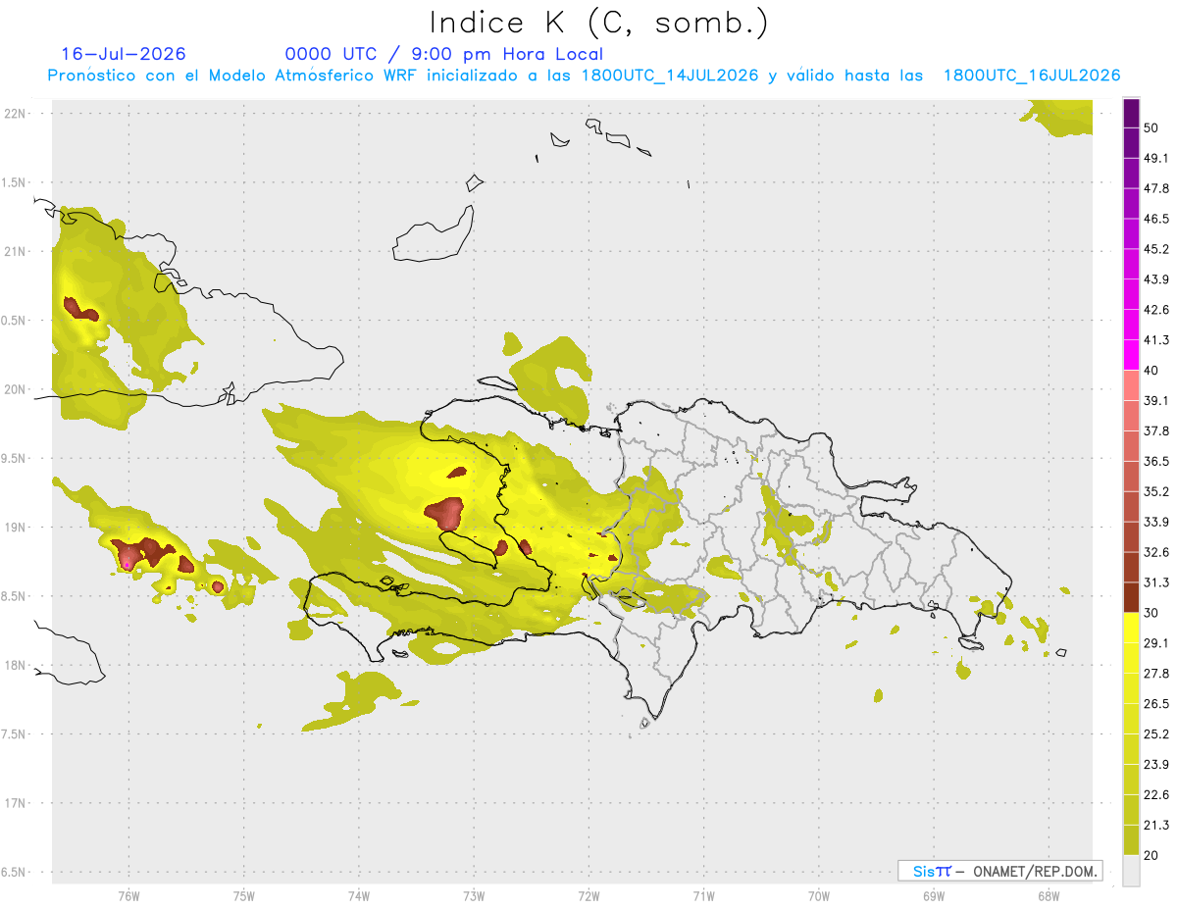Click the colorbar value "41.3"

click(1155, 340)
